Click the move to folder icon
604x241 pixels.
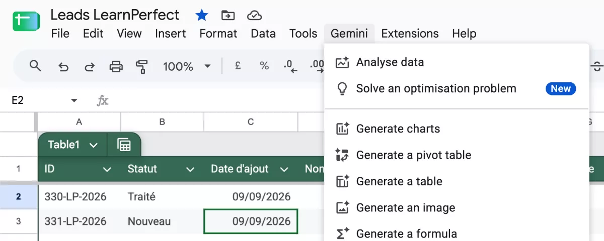(228, 16)
